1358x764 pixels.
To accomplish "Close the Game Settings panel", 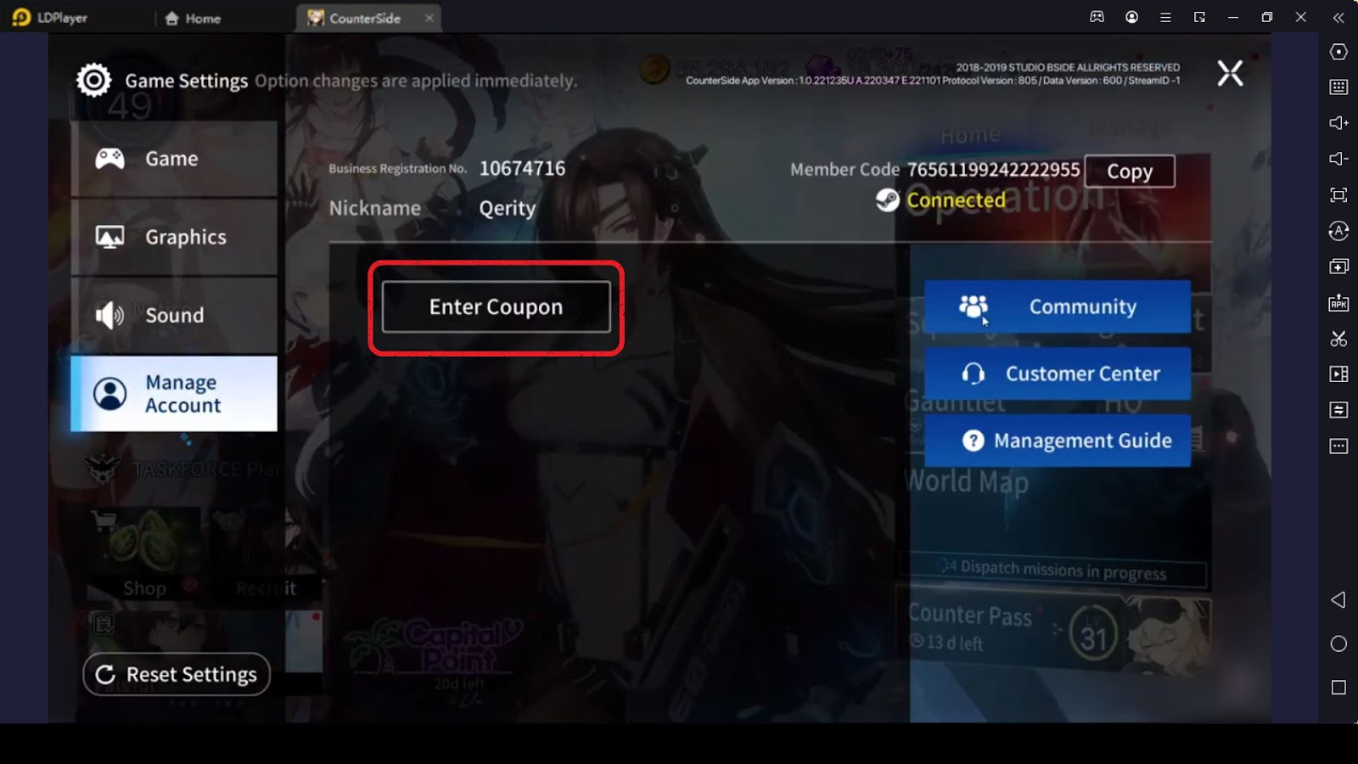I will [x=1230, y=73].
